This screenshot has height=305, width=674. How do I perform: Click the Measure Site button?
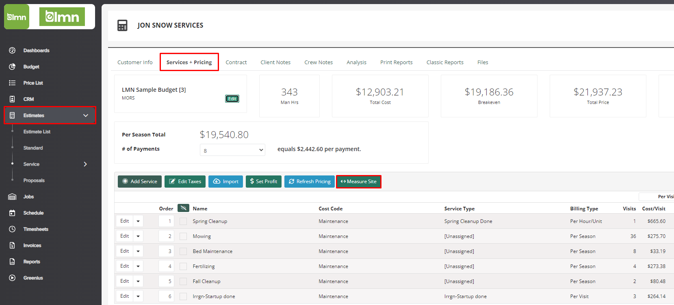359,182
